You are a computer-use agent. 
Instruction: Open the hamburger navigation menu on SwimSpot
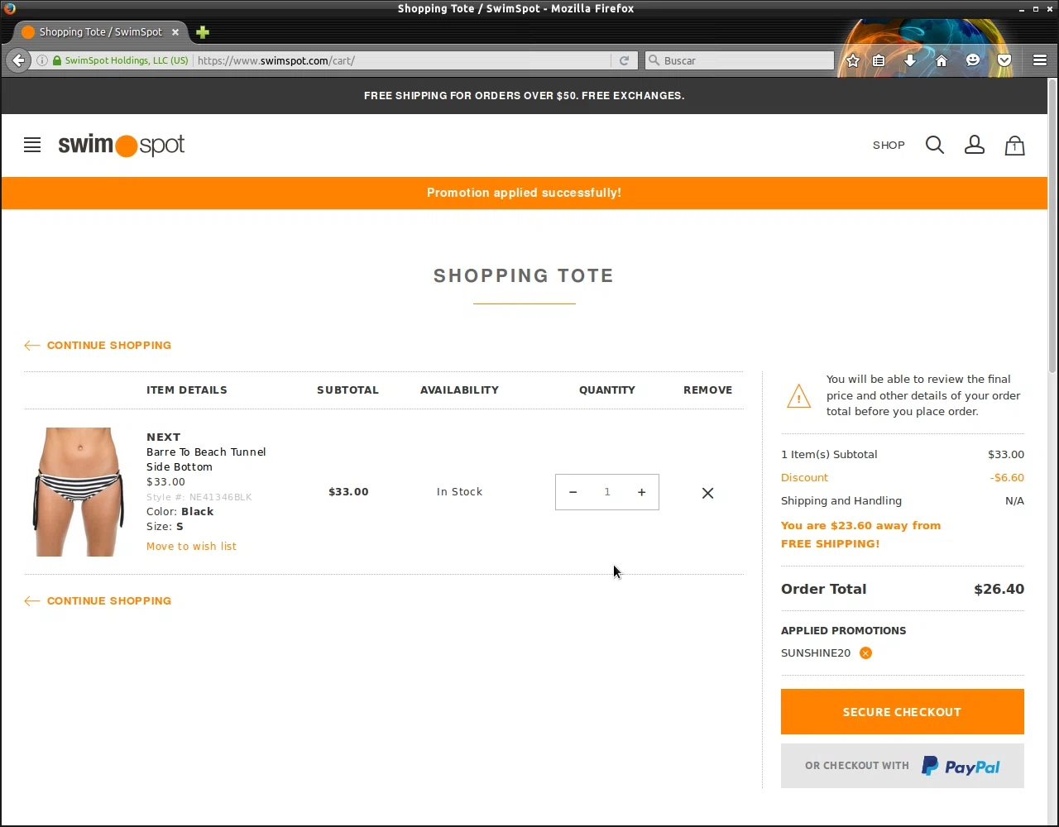(32, 146)
